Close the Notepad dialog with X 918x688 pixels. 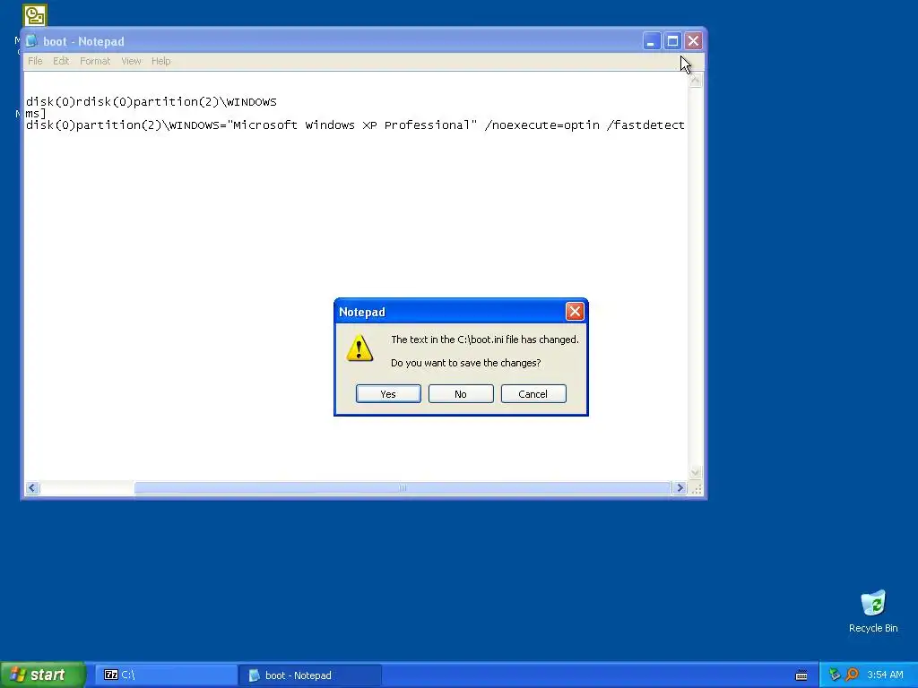click(x=575, y=311)
